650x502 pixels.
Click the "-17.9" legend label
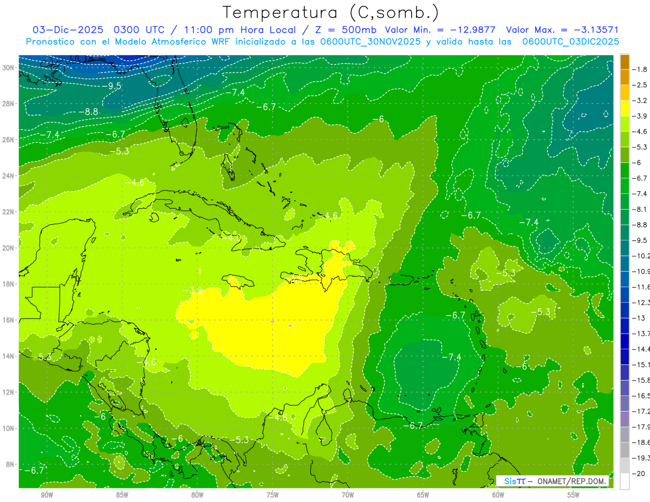pos(642,427)
